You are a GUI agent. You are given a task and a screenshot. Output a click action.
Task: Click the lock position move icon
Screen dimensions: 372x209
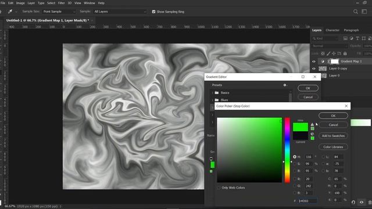pos(334,53)
